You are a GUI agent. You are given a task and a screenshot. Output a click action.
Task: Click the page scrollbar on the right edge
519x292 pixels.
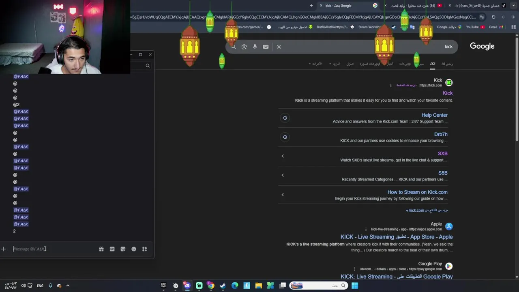pos(517,89)
